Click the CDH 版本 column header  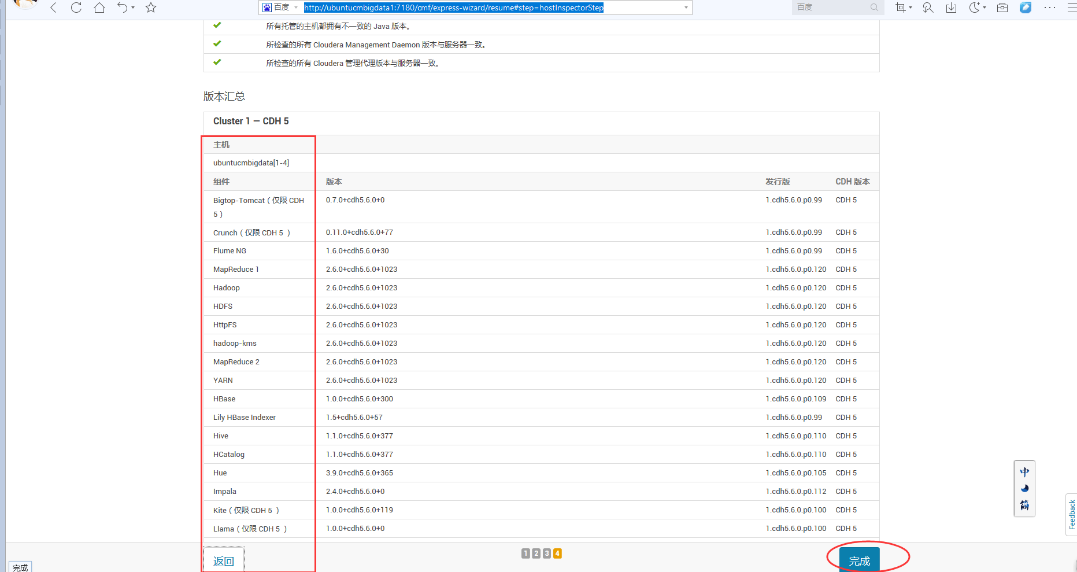coord(852,182)
